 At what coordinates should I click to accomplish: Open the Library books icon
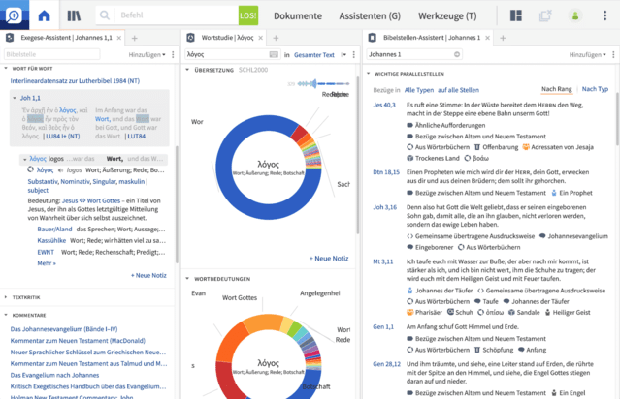pyautogui.click(x=76, y=15)
